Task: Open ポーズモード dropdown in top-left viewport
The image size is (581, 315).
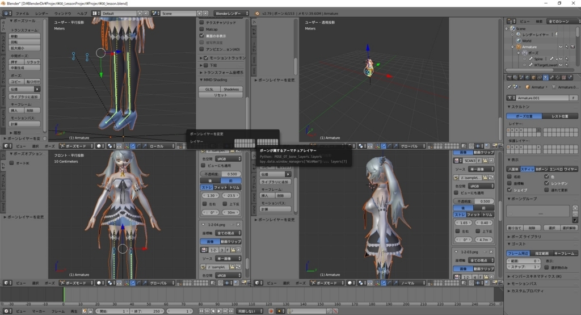Action: tap(77, 146)
